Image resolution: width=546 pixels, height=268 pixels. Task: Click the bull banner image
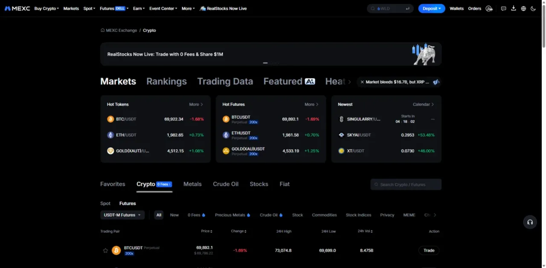pos(424,54)
